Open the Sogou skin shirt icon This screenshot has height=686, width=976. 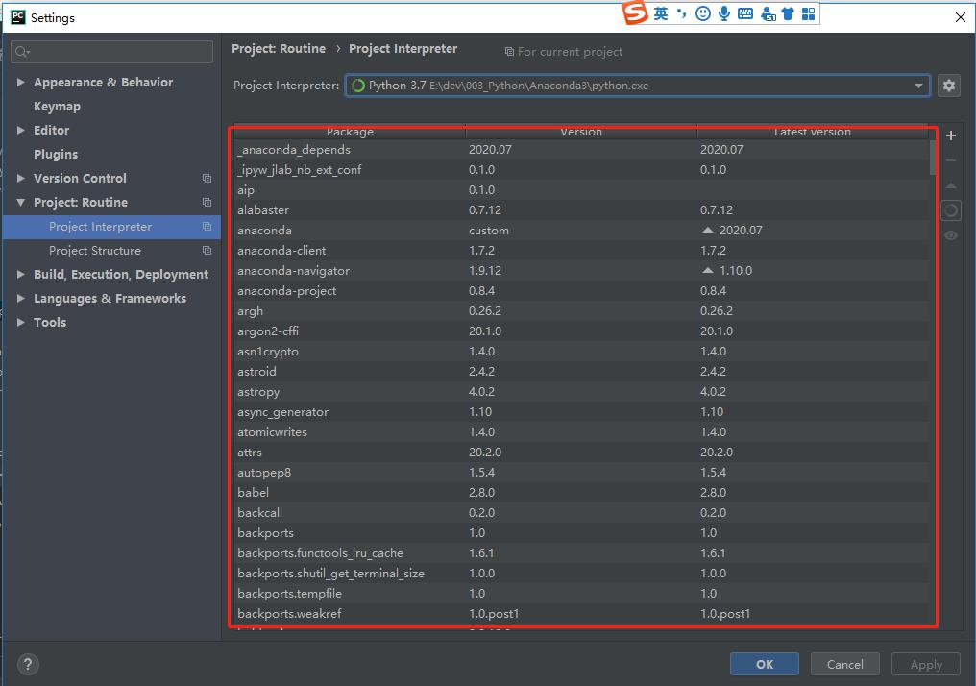click(788, 13)
